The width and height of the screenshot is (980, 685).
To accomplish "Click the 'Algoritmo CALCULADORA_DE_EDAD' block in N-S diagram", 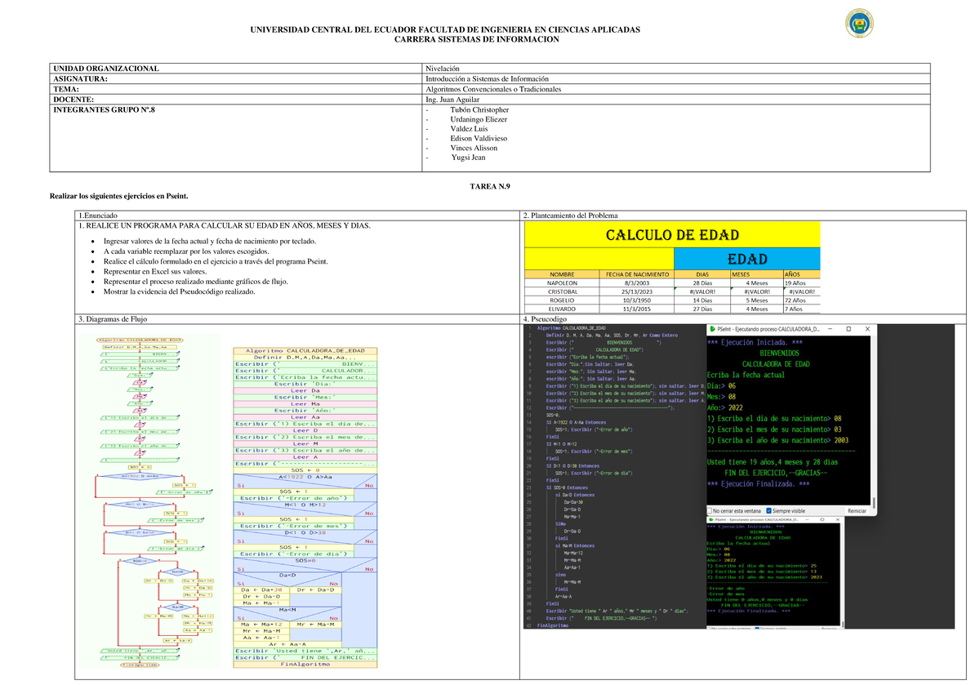I will [305, 350].
